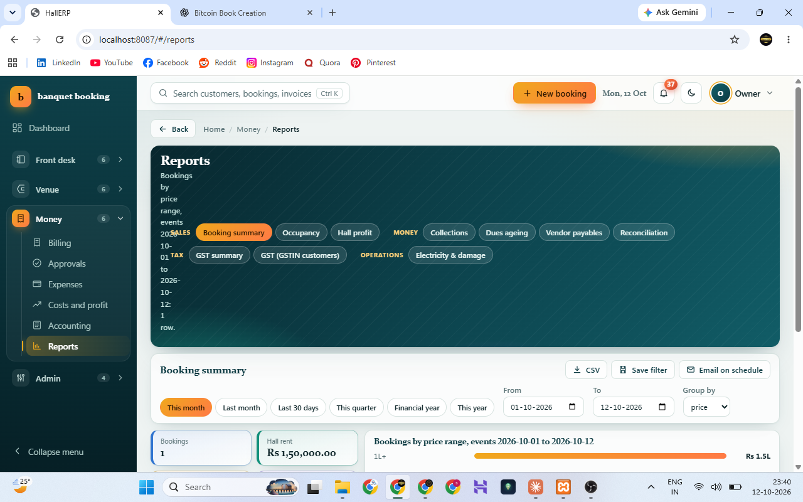Image resolution: width=803 pixels, height=502 pixels.
Task: Click the New booking button
Action: (x=555, y=93)
